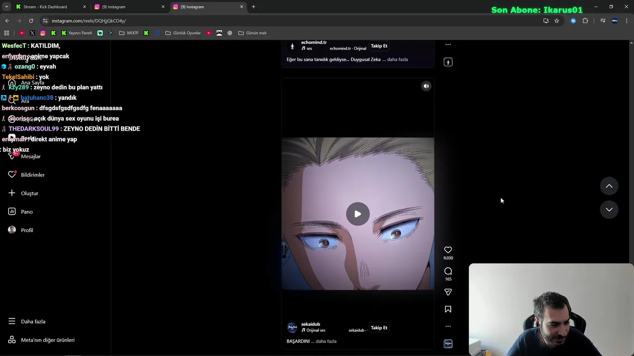Share the sekaidub reel via paper plane icon

pyautogui.click(x=448, y=292)
